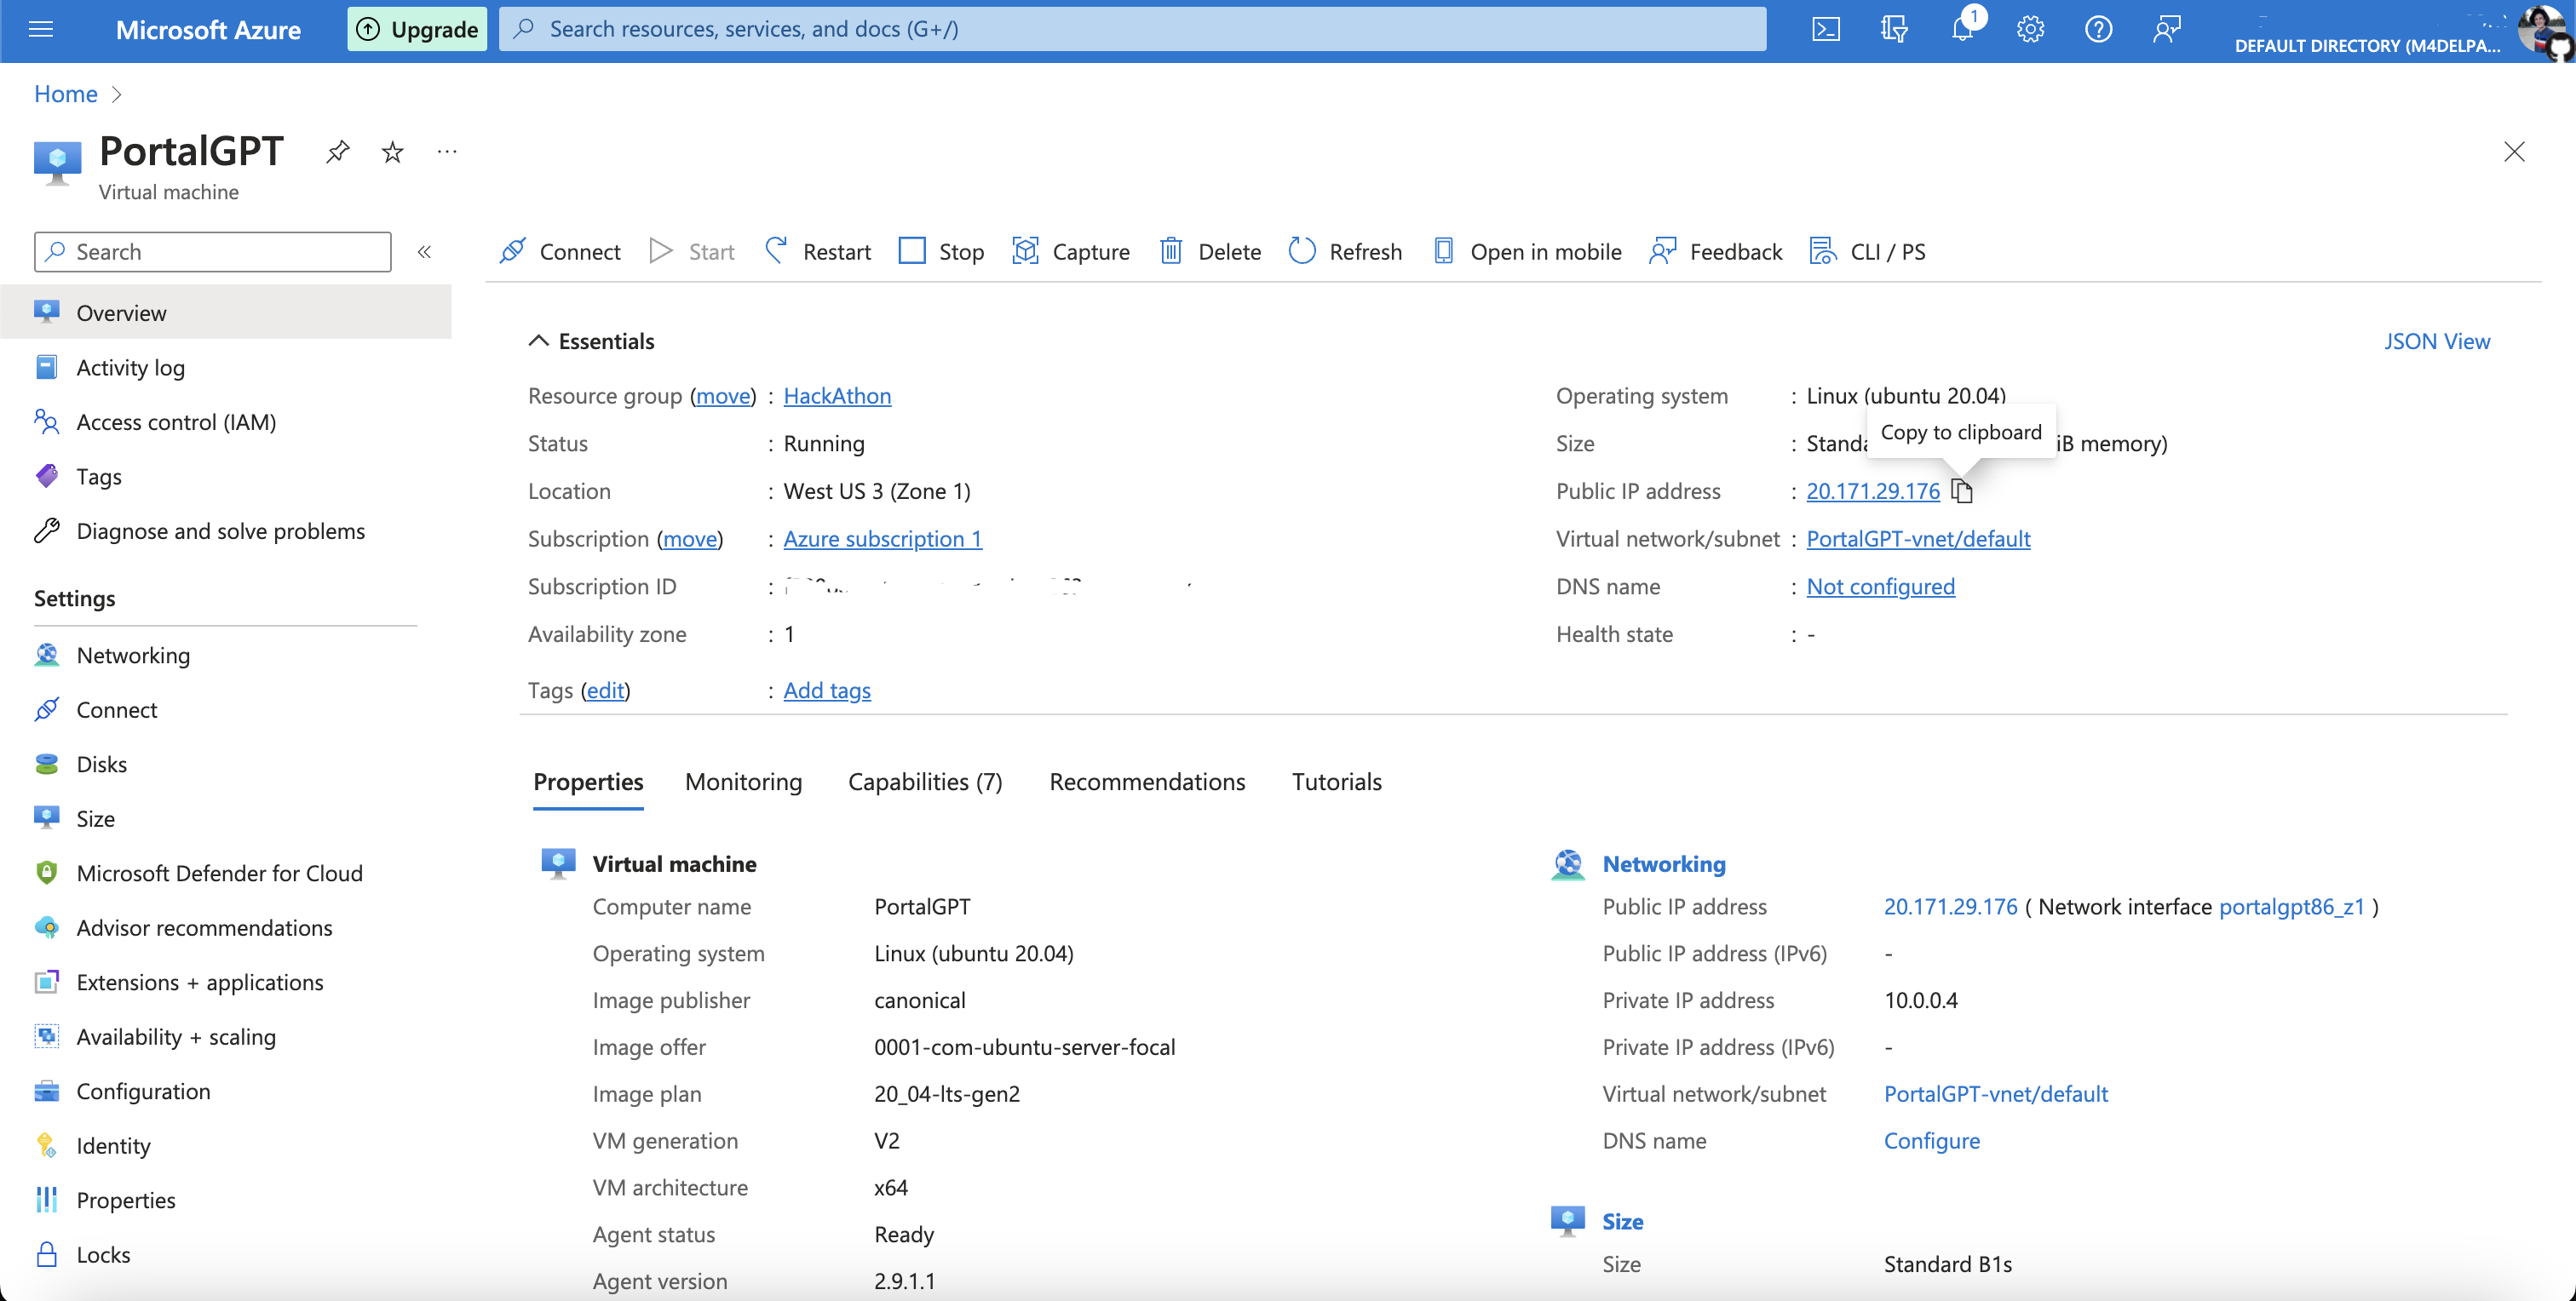Copy public IP address to clipboard
The height and width of the screenshot is (1301, 2576).
(x=1962, y=491)
